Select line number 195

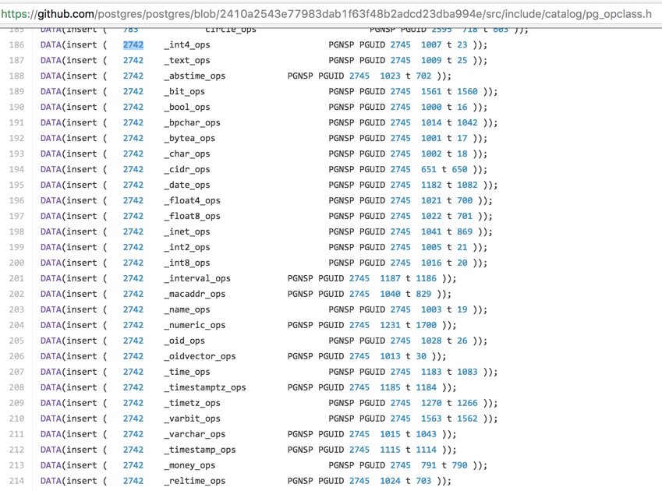tap(16, 185)
